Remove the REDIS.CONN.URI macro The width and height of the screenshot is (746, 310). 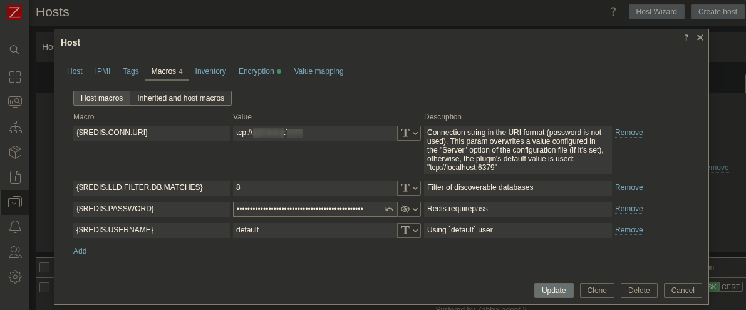point(629,132)
